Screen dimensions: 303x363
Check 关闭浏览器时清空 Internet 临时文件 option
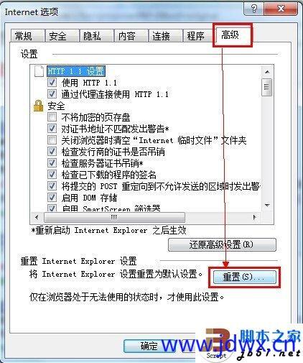click(x=52, y=140)
